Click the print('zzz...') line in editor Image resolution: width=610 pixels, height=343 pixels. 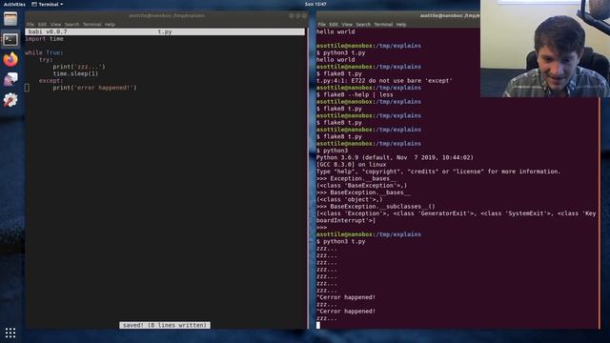coord(79,67)
